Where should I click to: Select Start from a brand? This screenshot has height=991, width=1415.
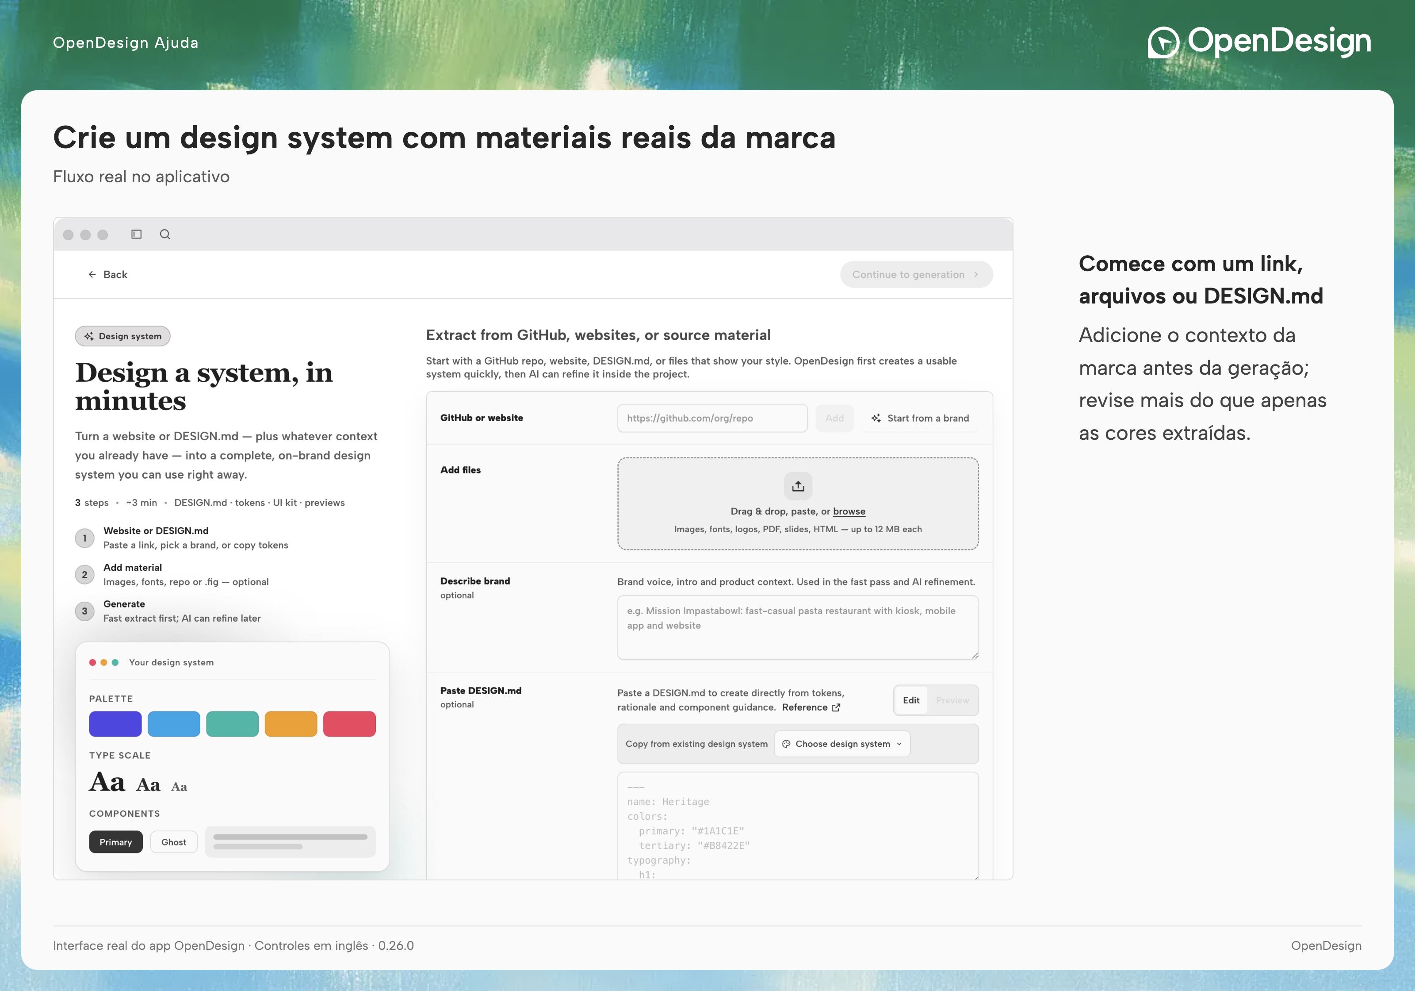(920, 418)
